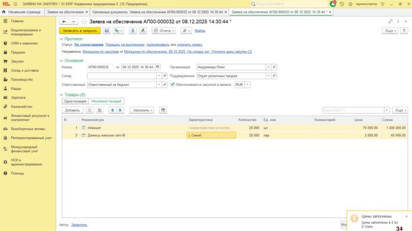Click the green pen approval icon
This screenshot has width=412, height=231.
point(143,31)
